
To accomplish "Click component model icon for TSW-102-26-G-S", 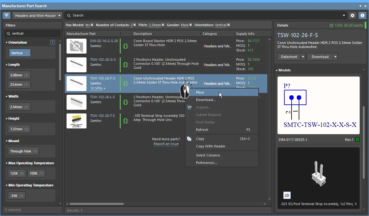I will (125, 65).
